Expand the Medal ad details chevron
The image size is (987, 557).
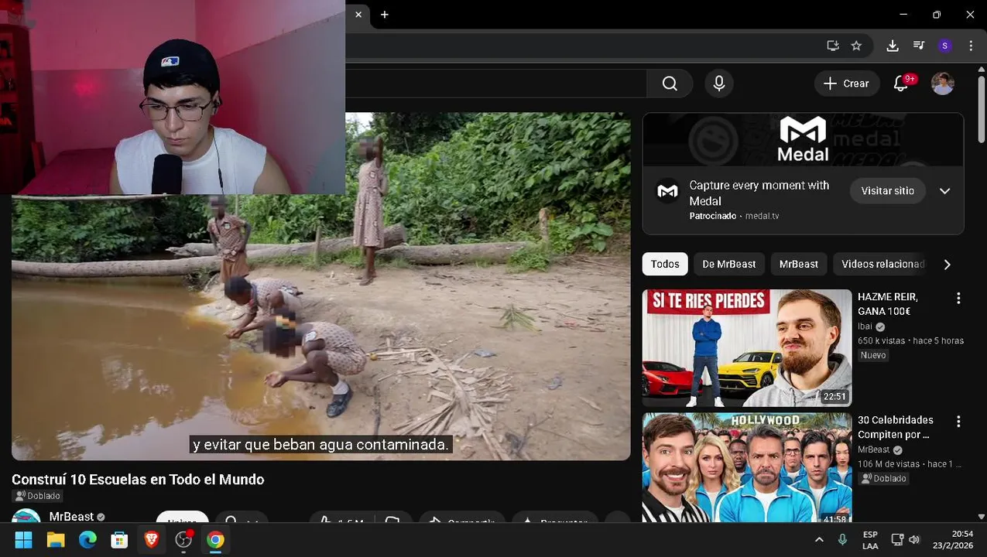click(x=944, y=191)
